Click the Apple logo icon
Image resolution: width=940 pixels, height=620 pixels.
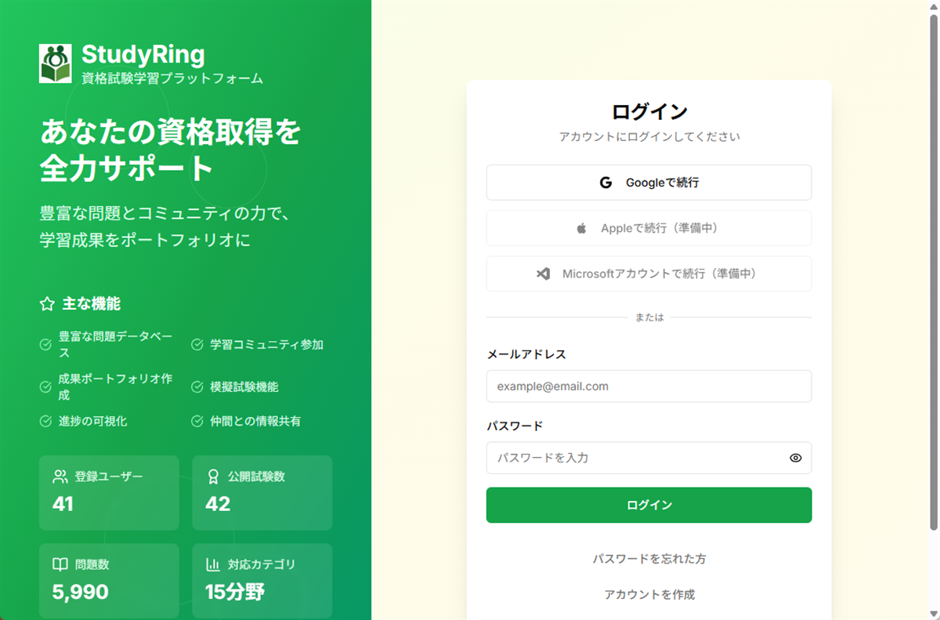[581, 229]
